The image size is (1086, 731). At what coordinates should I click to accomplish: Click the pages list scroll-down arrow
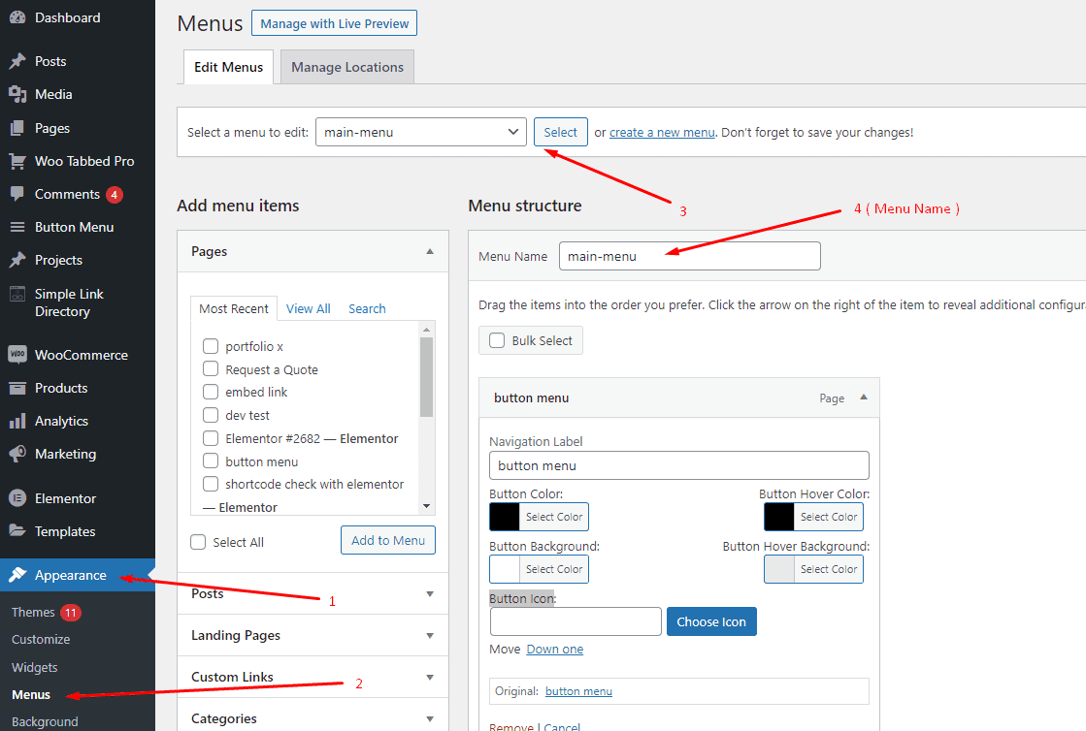pyautogui.click(x=427, y=506)
